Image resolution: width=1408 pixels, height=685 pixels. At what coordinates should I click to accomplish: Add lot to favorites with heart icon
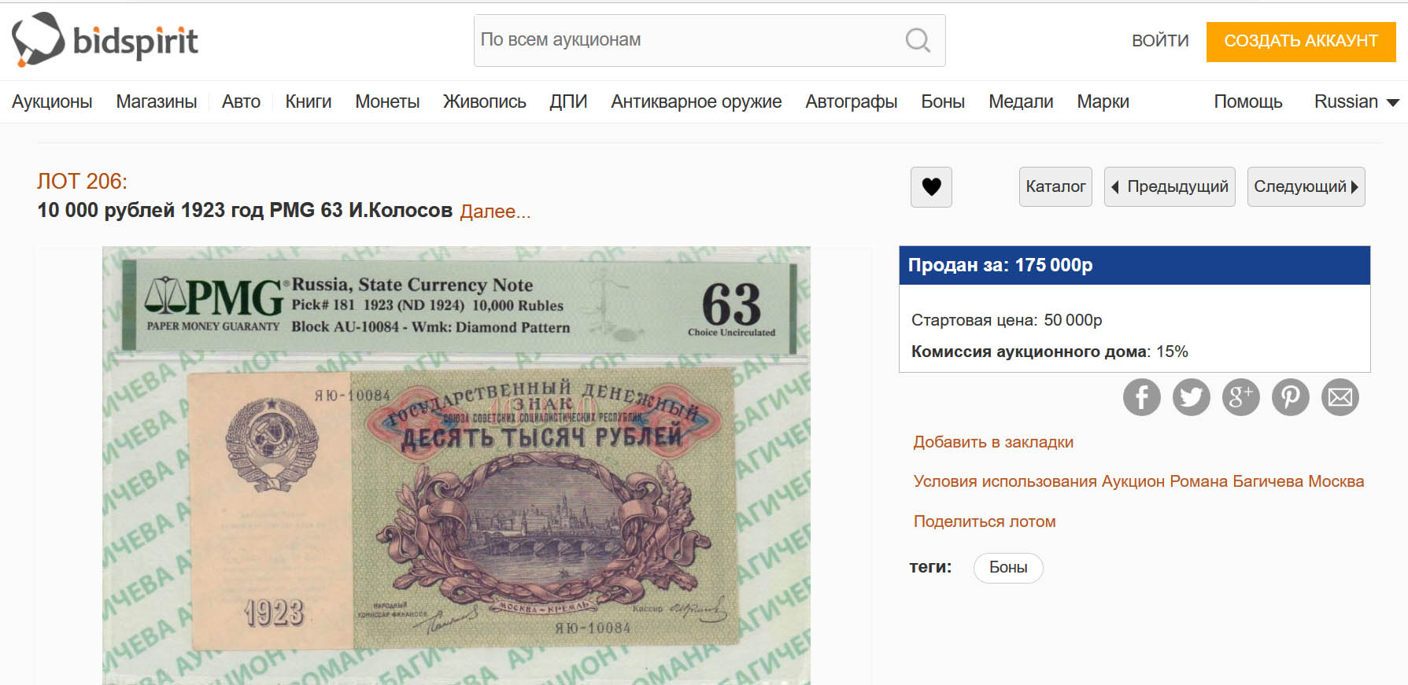point(931,187)
